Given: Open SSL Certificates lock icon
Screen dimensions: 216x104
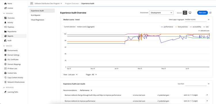Looking at the screenshot, I should pos(5,60).
